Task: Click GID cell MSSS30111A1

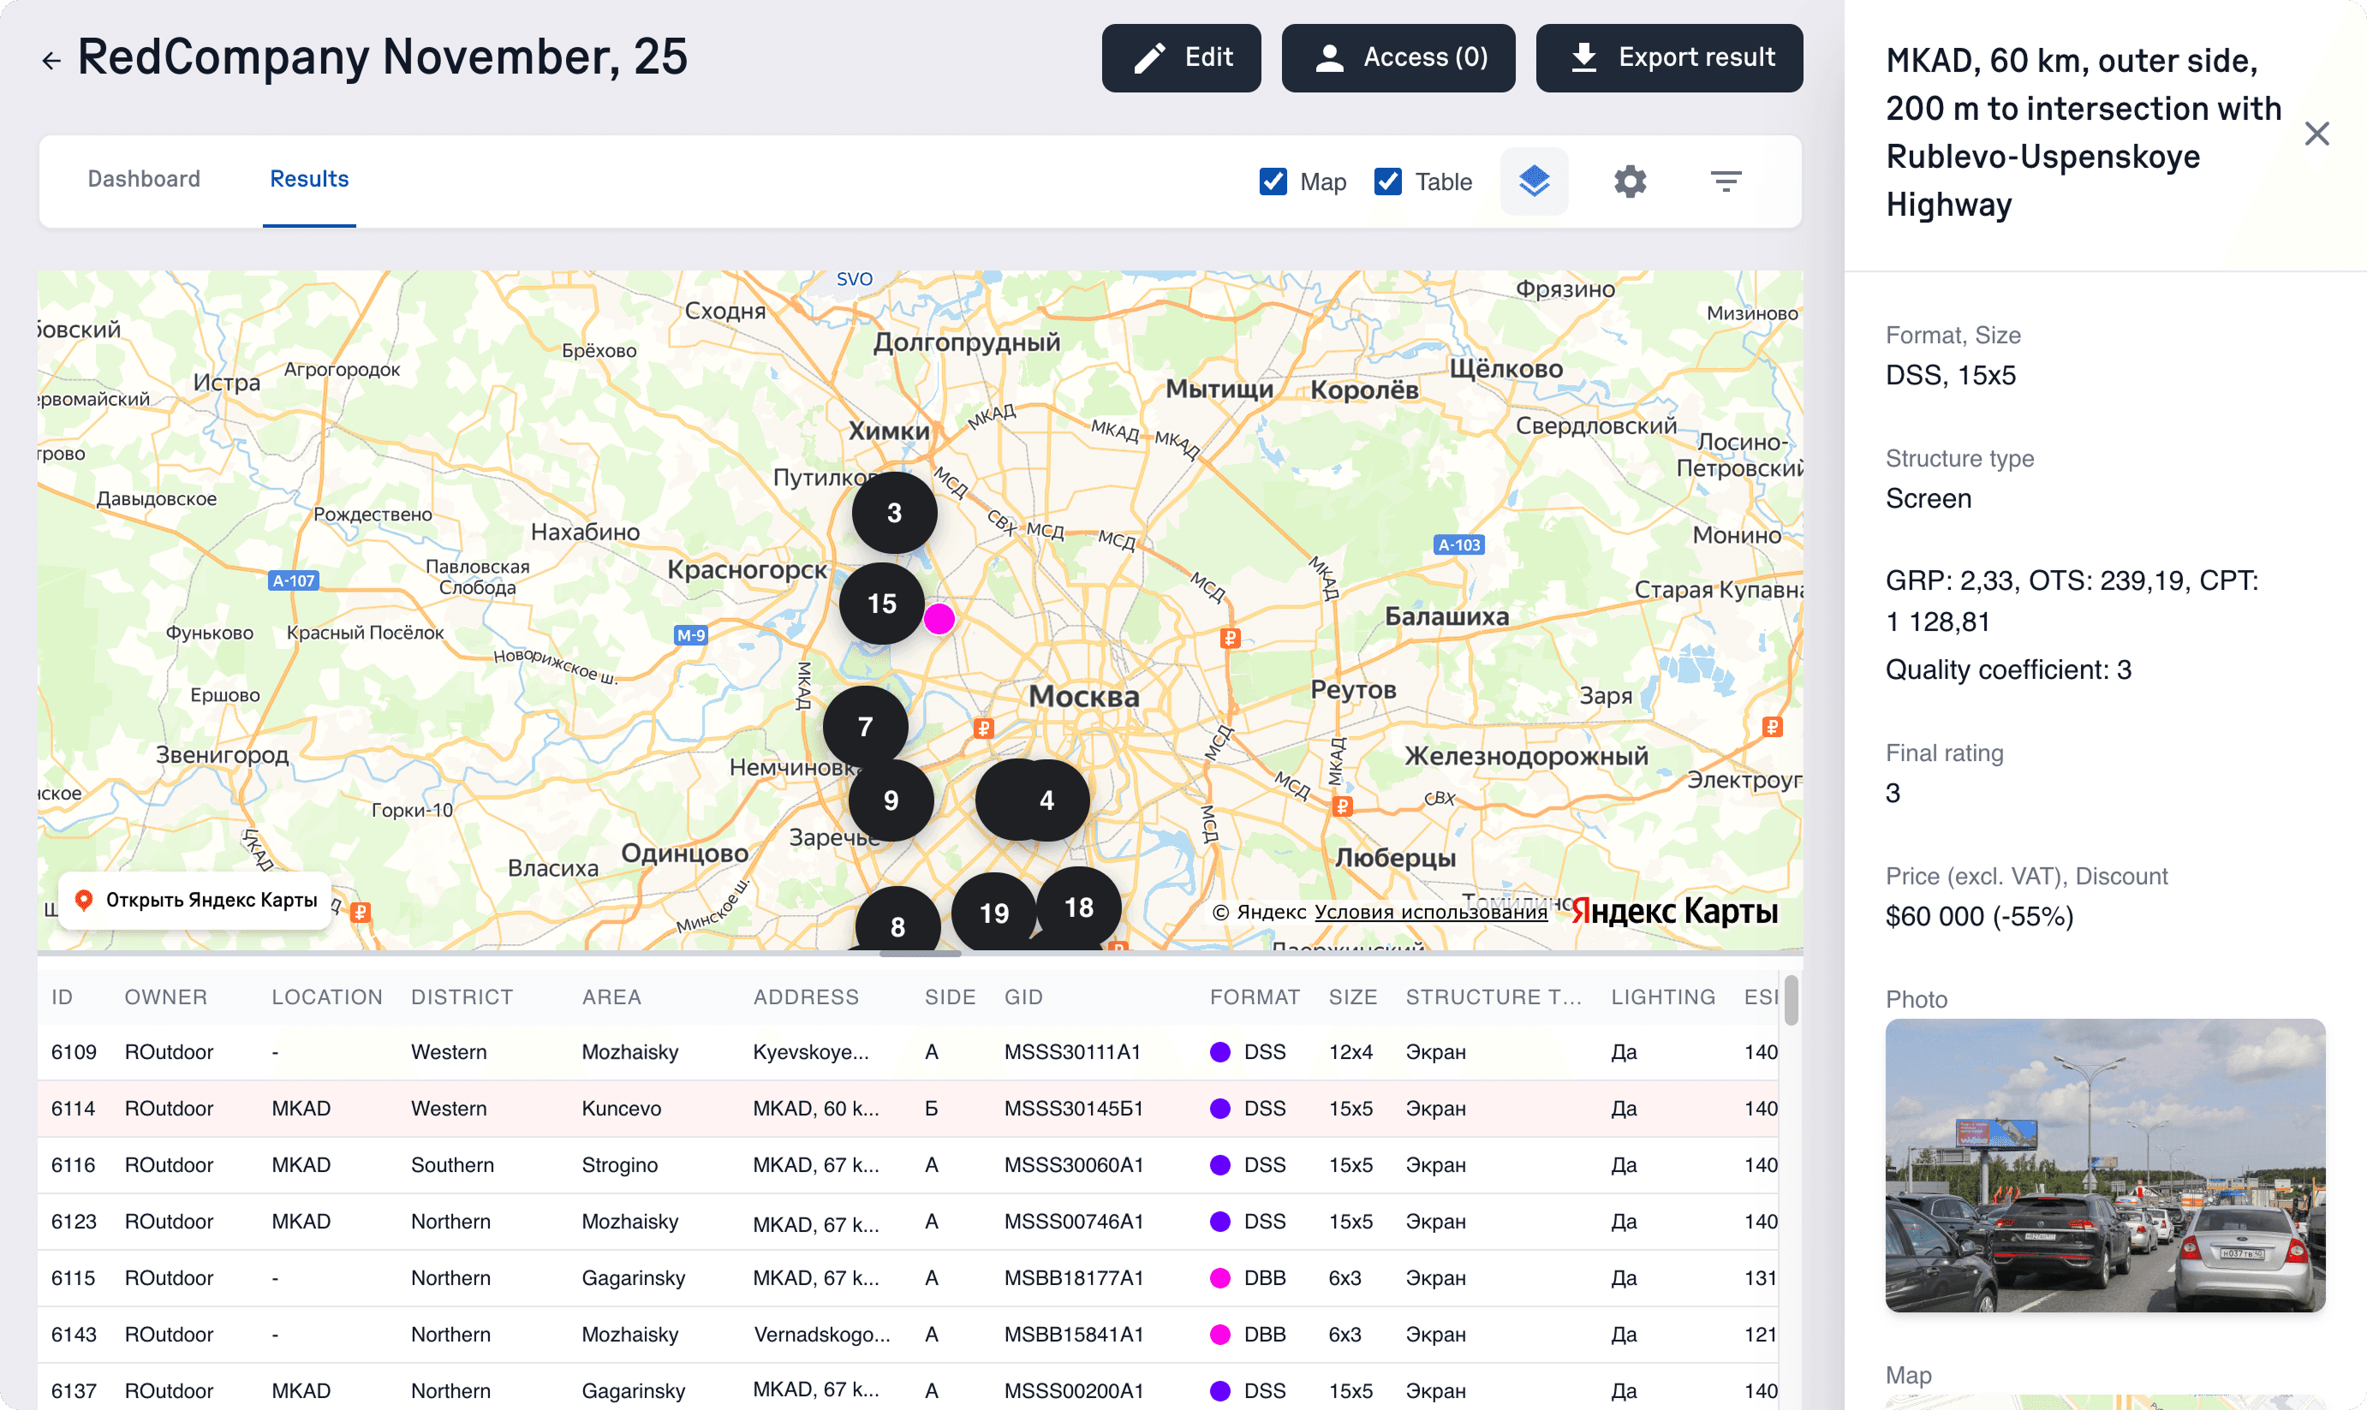Action: 1072,1052
